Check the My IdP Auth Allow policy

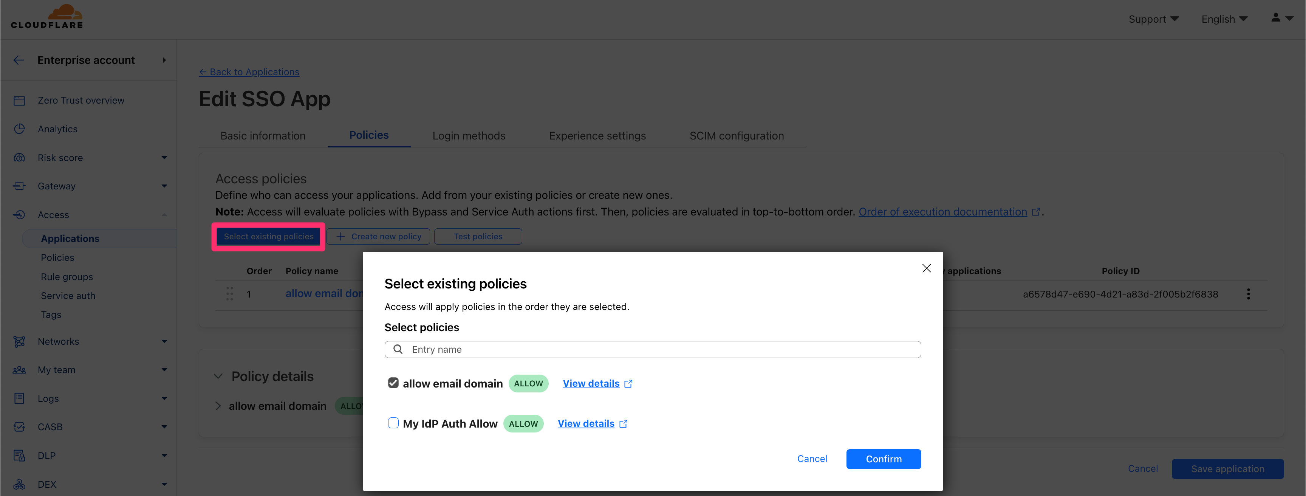(x=393, y=423)
